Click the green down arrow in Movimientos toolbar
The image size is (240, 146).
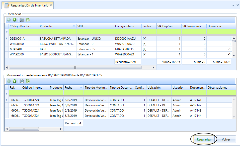click(15, 81)
